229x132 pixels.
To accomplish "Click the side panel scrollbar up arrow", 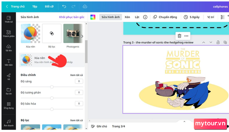I will pyautogui.click(x=86, y=24).
